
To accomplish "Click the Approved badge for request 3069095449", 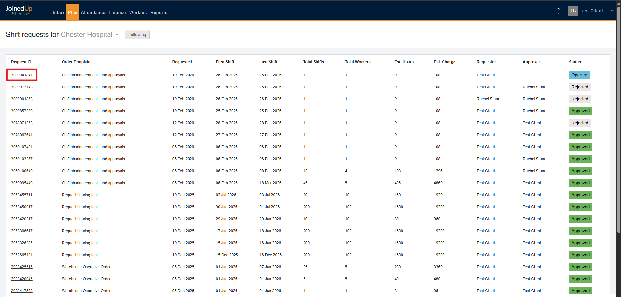I will (580, 183).
